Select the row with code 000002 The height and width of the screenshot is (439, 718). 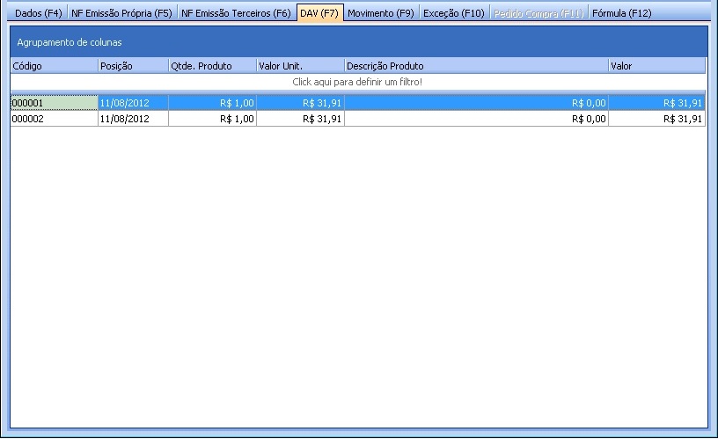48,119
